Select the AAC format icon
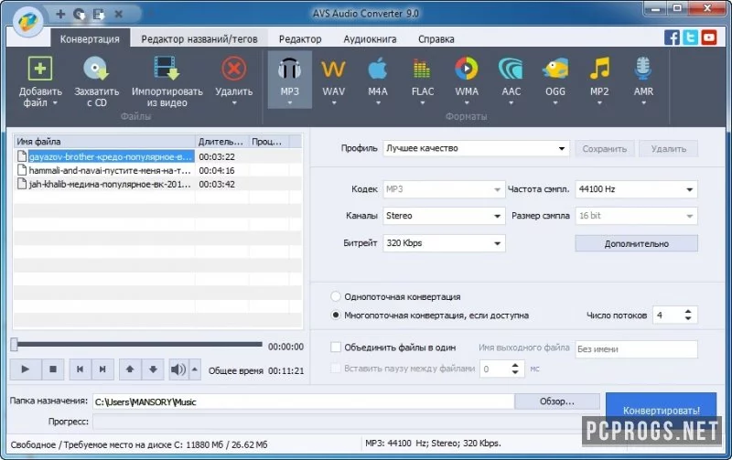 [x=511, y=70]
